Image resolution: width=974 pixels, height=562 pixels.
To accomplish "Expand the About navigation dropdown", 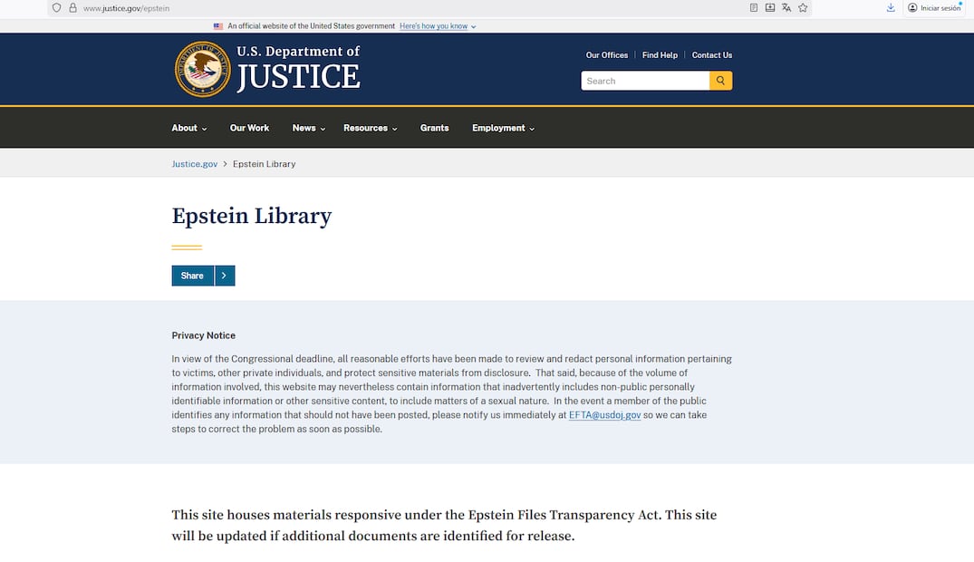I will point(188,128).
